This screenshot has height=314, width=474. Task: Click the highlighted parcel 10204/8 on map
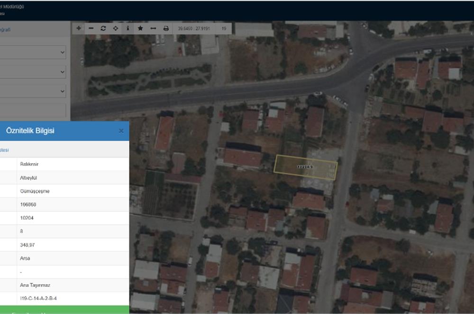(x=306, y=167)
